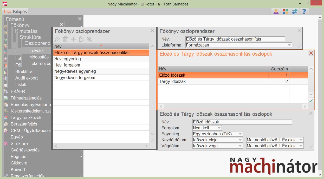Viewport: 324px width, 179px height.
Task: Open the Listák menu item
Action: point(21,84)
